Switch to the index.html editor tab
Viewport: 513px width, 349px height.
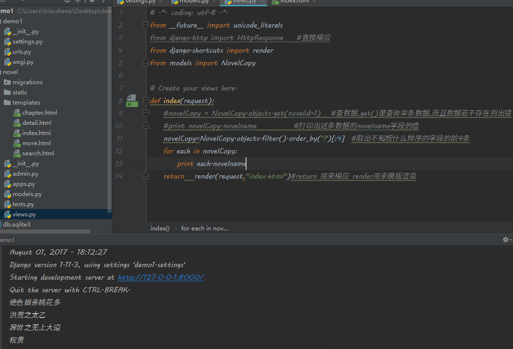(x=294, y=2)
